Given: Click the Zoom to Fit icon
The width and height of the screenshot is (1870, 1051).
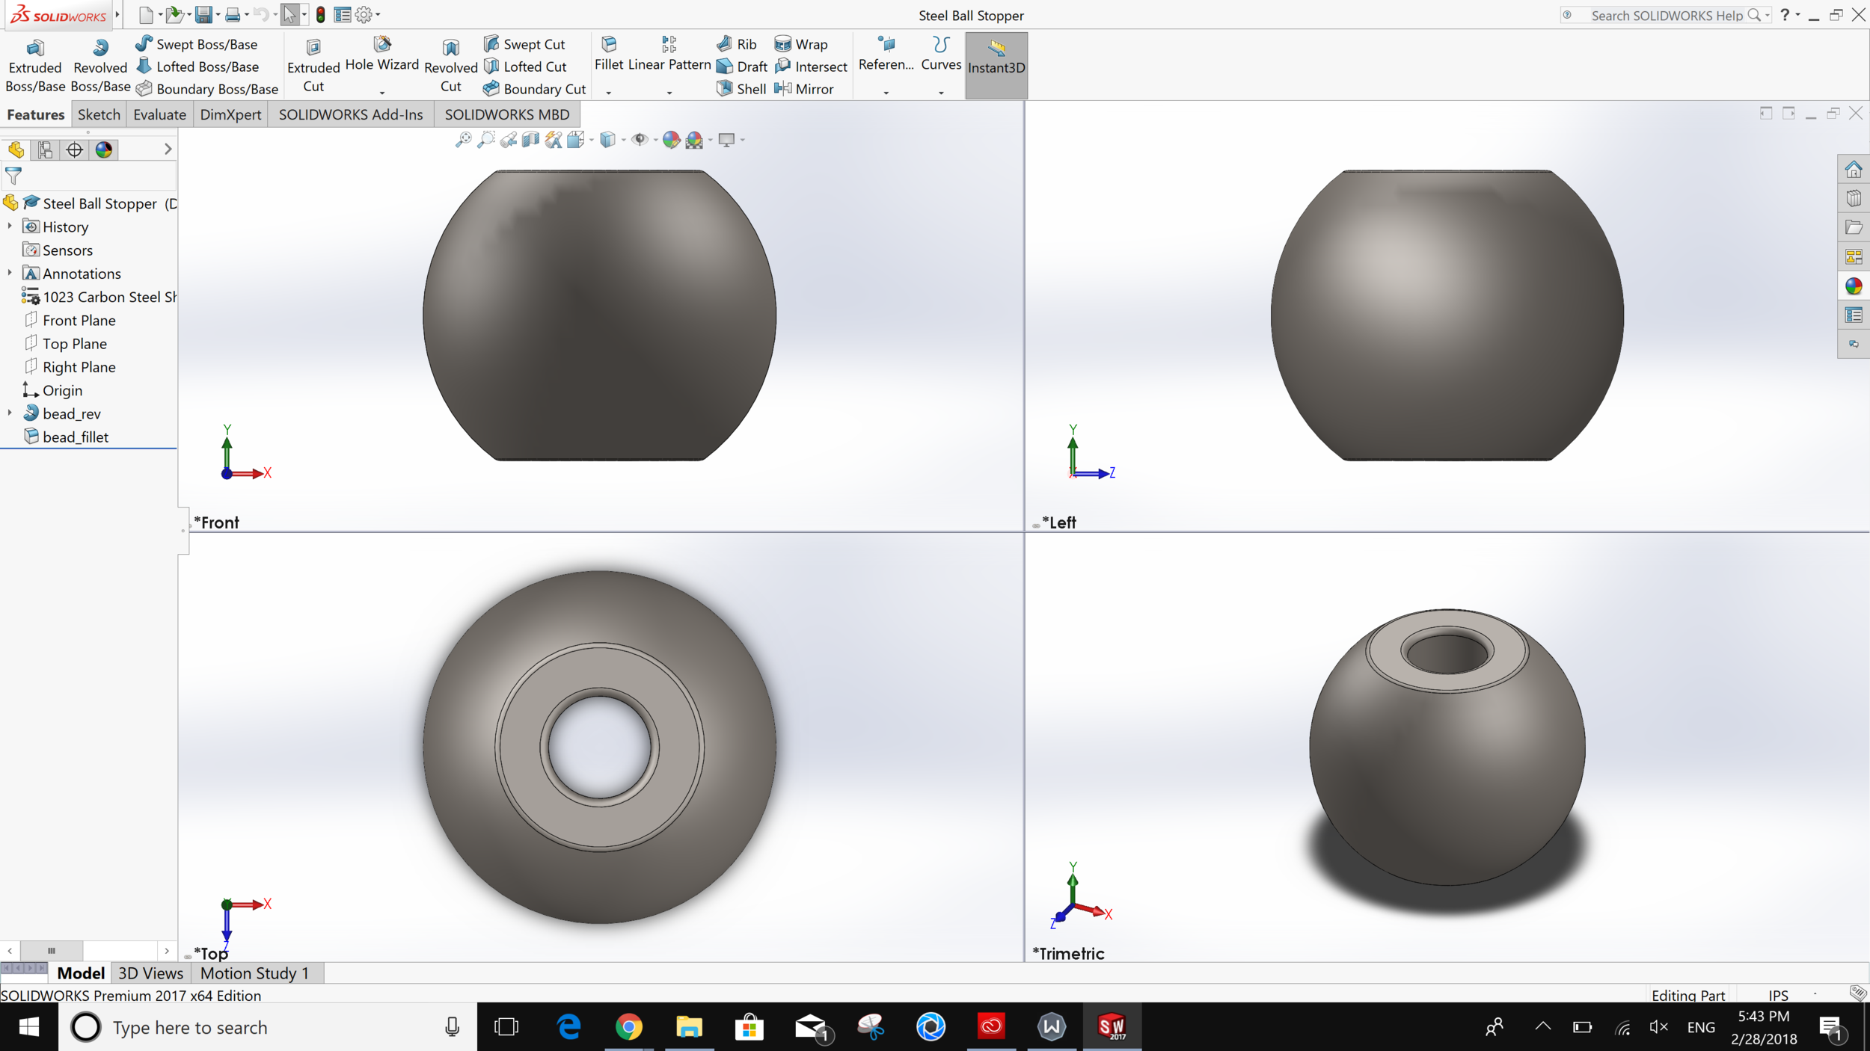Looking at the screenshot, I should (x=463, y=139).
